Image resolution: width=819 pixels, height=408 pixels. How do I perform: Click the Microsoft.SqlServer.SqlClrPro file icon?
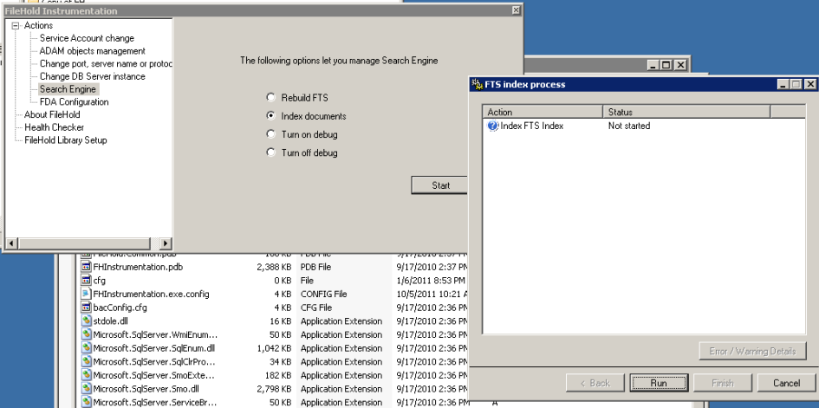point(87,361)
